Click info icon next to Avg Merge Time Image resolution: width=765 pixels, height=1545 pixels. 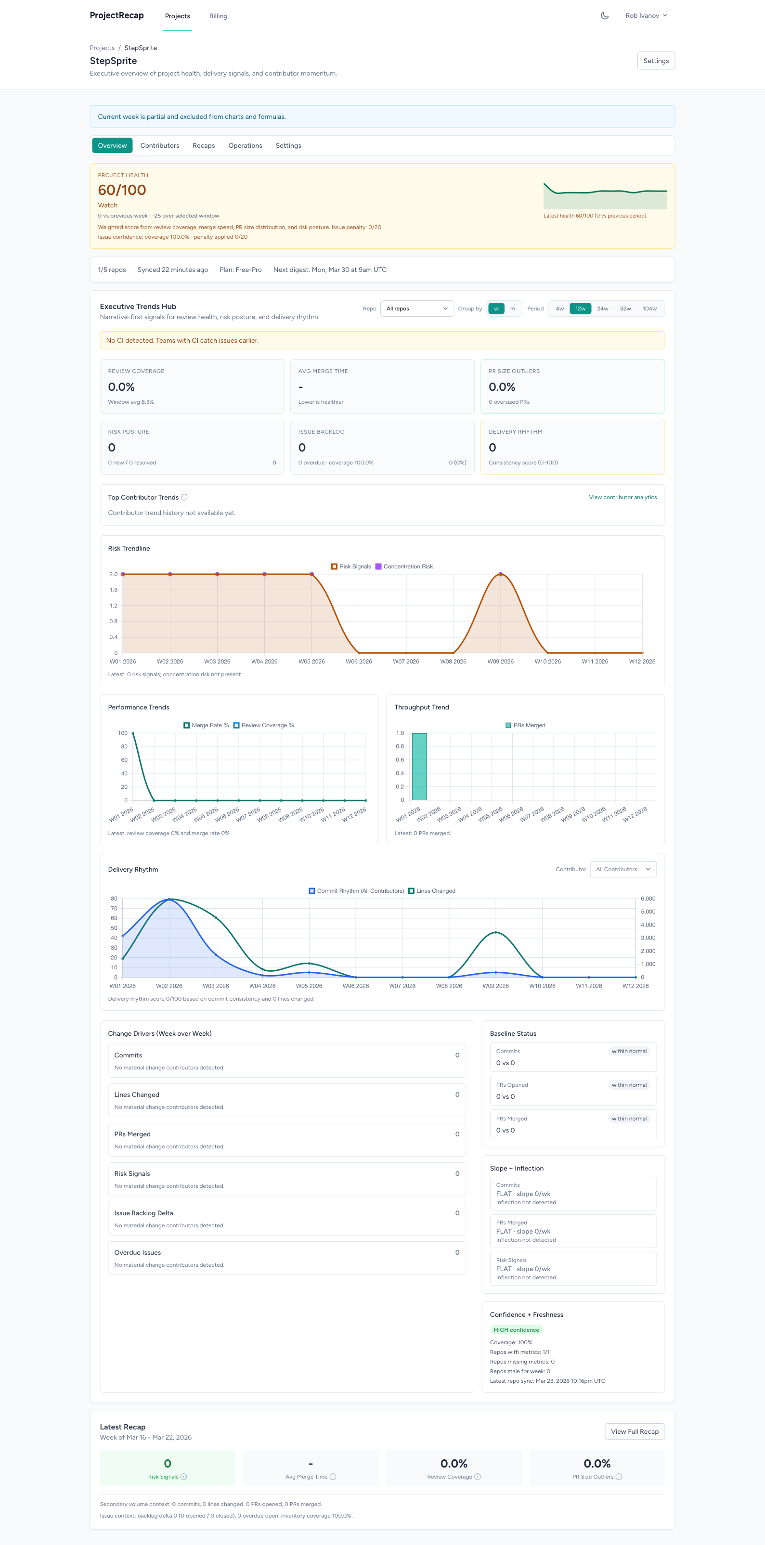333,1477
